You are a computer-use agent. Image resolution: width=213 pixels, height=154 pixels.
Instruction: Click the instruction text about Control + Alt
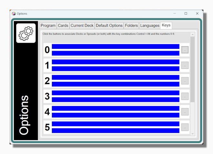click(108, 34)
